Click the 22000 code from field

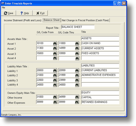click(45, 80)
